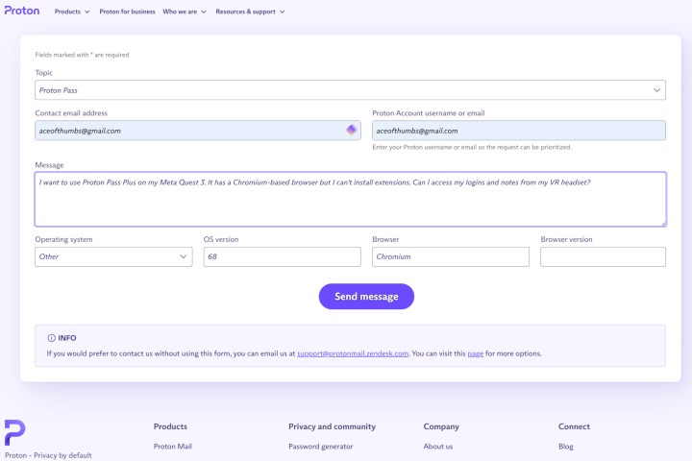
Task: Open the Products menu
Action: [72, 12]
